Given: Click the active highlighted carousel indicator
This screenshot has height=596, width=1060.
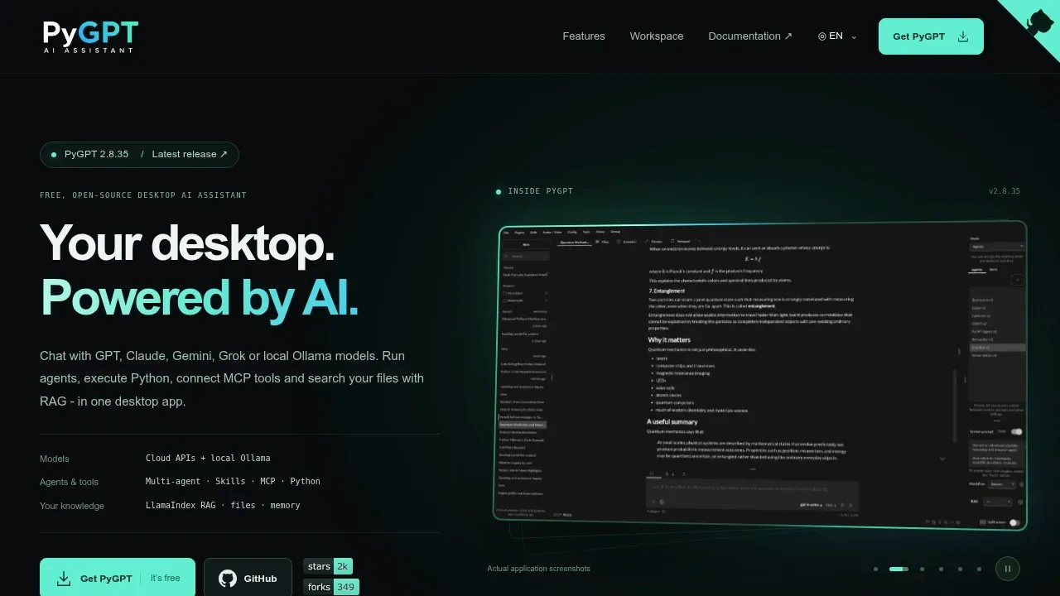Looking at the screenshot, I should 899,569.
